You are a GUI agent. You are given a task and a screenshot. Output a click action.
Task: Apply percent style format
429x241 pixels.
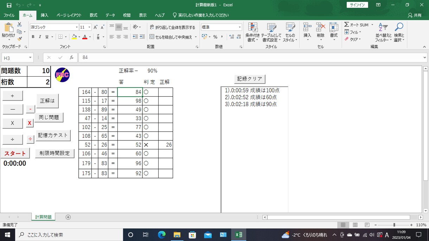[215, 37]
